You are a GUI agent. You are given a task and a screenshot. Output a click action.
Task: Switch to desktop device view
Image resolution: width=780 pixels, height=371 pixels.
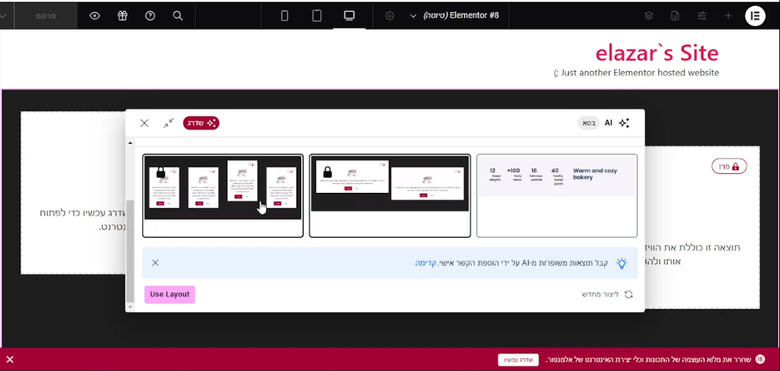(349, 16)
